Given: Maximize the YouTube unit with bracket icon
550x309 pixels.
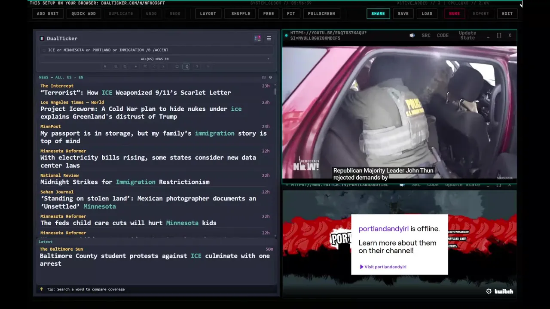Looking at the screenshot, I should pos(499,36).
